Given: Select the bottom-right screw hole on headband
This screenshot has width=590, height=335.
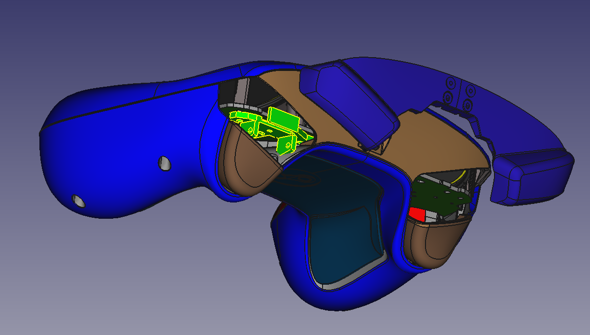Looking at the screenshot, I should click(467, 105).
